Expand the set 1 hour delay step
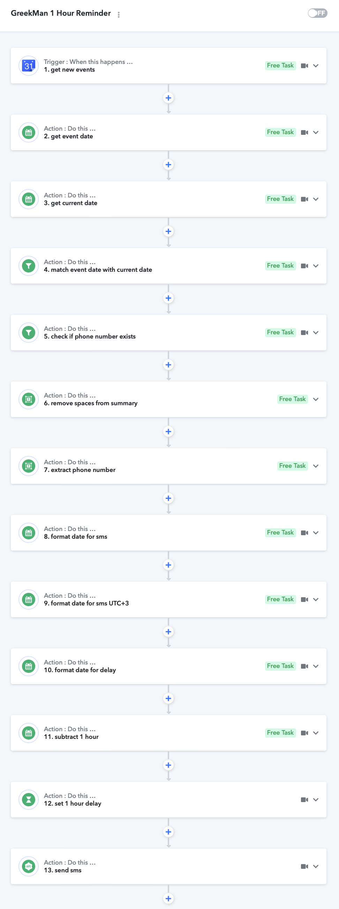Image resolution: width=339 pixels, height=909 pixels. 316,799
